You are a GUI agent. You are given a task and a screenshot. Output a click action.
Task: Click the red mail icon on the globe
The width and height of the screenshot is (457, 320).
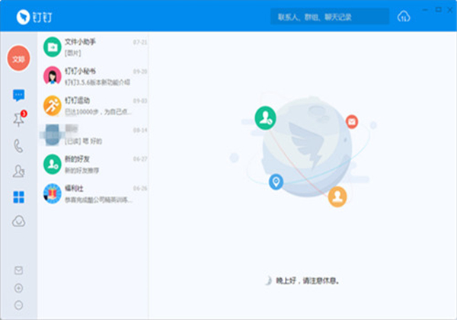pyautogui.click(x=352, y=122)
